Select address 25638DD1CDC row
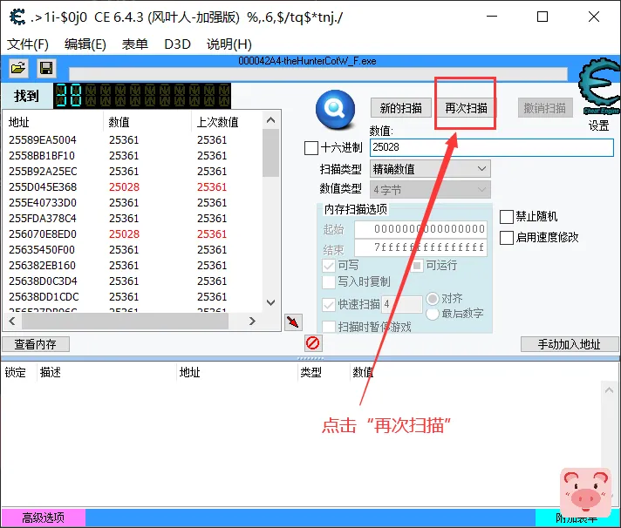Screen dimensions: 621x528 (133, 296)
